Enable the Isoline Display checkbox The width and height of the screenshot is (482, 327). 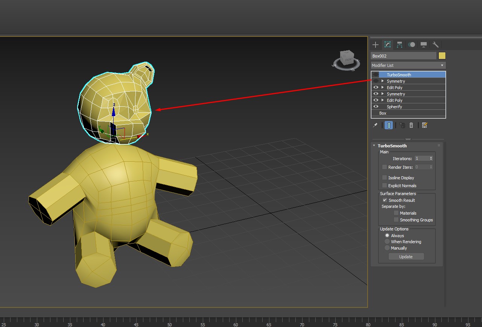click(x=385, y=177)
